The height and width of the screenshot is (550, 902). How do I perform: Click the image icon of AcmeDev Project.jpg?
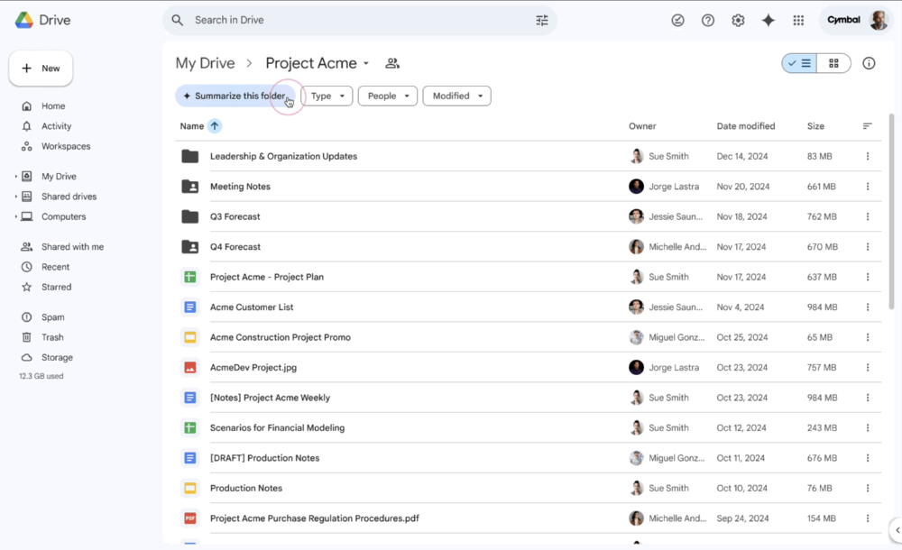189,367
